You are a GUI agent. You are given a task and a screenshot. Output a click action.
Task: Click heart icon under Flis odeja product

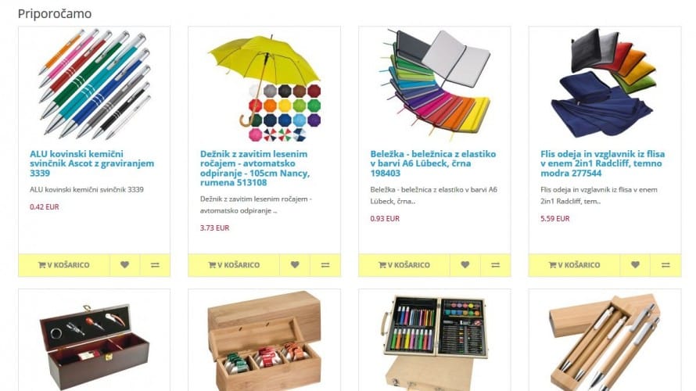coord(635,265)
